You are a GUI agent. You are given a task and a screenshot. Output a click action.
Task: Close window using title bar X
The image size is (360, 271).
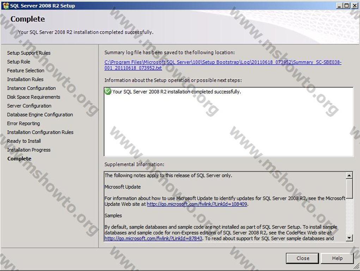pos(354,6)
